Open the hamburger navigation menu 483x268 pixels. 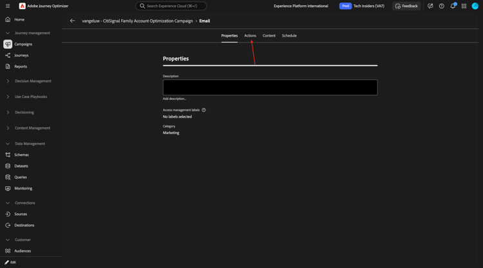[8, 6]
